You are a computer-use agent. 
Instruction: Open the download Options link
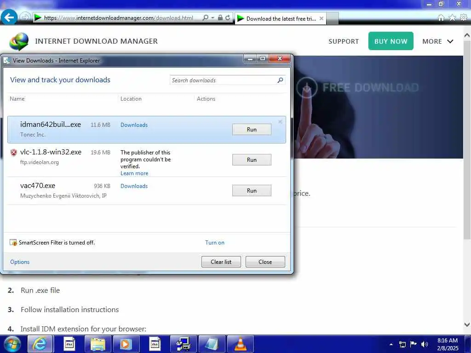(20, 262)
